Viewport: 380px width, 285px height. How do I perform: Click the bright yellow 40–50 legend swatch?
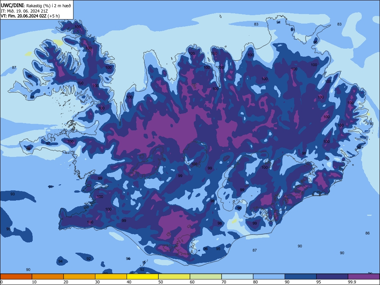click(142, 277)
